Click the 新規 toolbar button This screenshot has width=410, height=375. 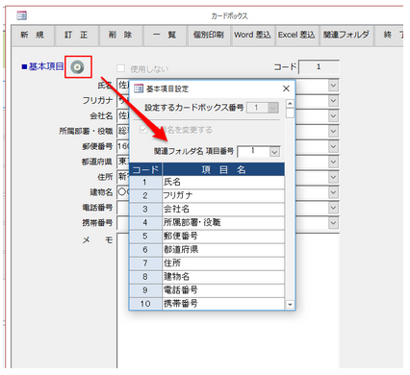33,36
